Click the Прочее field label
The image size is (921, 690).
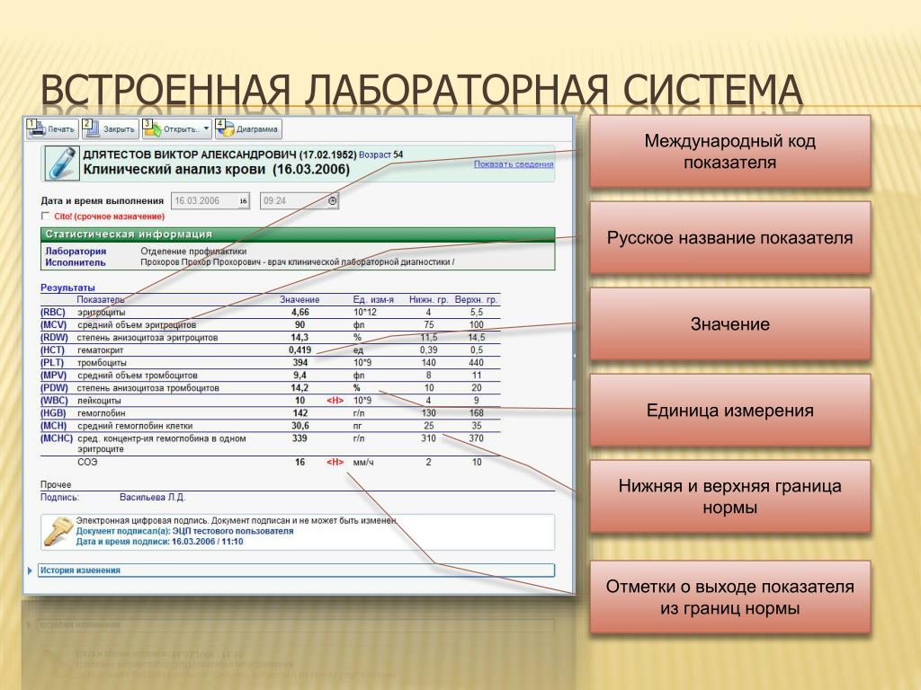pyautogui.click(x=56, y=484)
